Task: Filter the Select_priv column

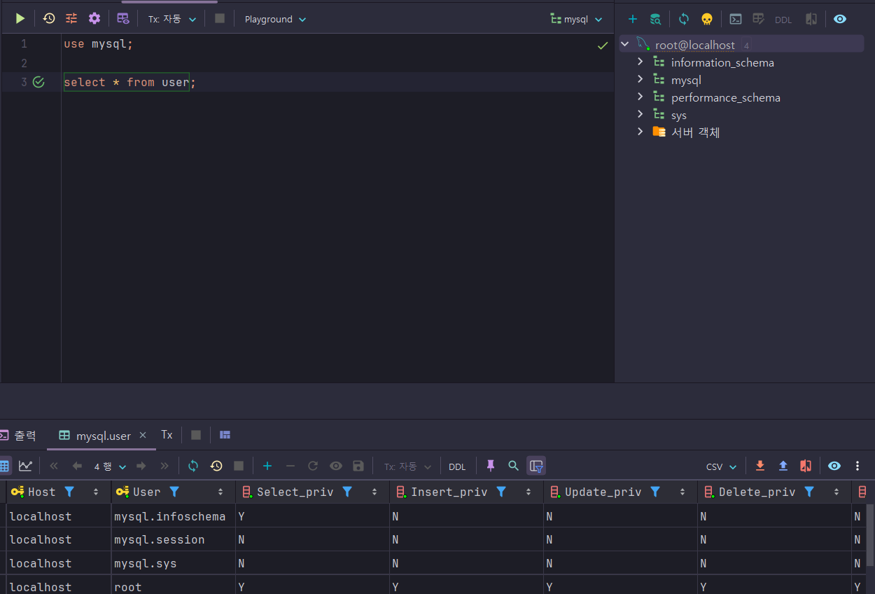Action: point(347,492)
